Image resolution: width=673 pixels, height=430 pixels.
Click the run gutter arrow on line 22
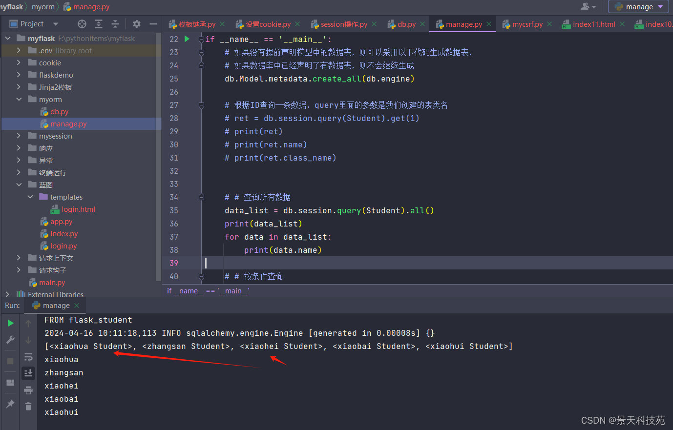pos(187,39)
